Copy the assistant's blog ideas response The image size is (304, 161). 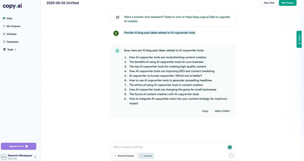(x=205, y=111)
